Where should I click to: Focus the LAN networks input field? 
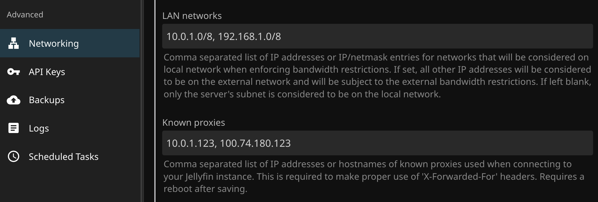pyautogui.click(x=398, y=36)
